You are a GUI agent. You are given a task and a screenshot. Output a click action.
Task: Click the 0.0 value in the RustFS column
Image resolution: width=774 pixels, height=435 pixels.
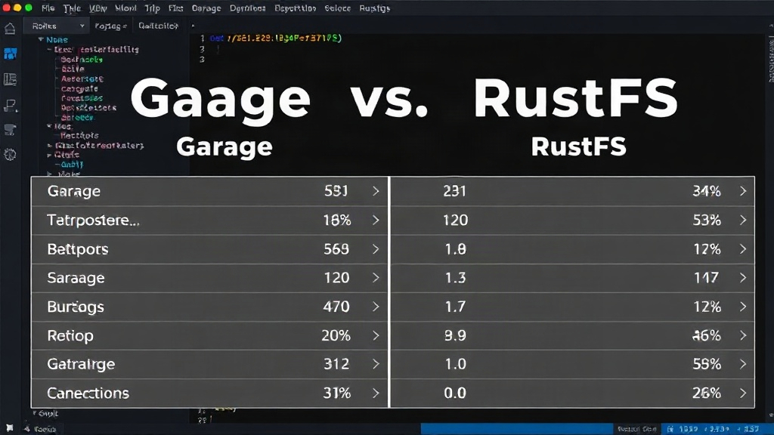click(x=455, y=393)
